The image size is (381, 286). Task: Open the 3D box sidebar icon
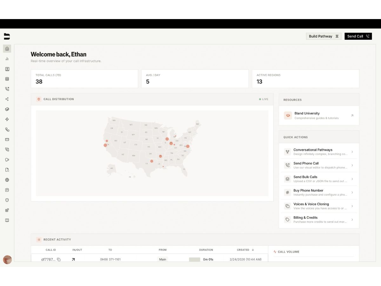7,109
